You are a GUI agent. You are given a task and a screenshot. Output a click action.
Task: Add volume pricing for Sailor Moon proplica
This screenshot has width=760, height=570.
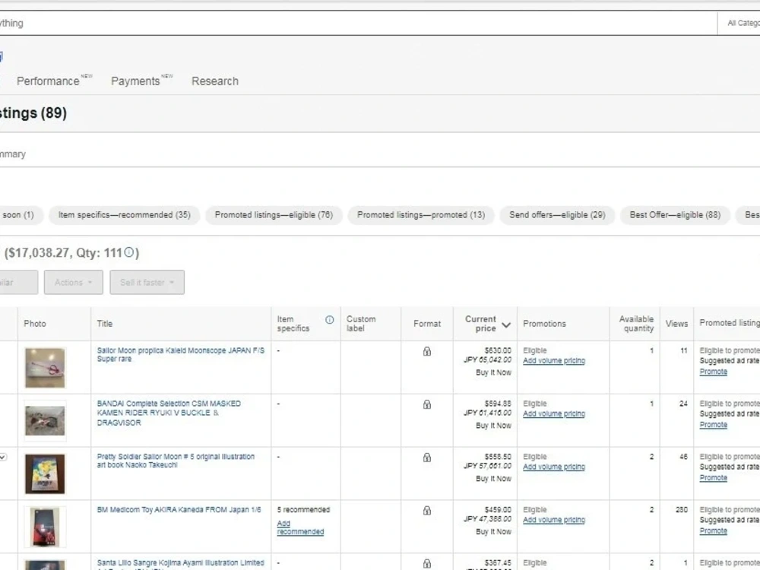[x=553, y=360]
